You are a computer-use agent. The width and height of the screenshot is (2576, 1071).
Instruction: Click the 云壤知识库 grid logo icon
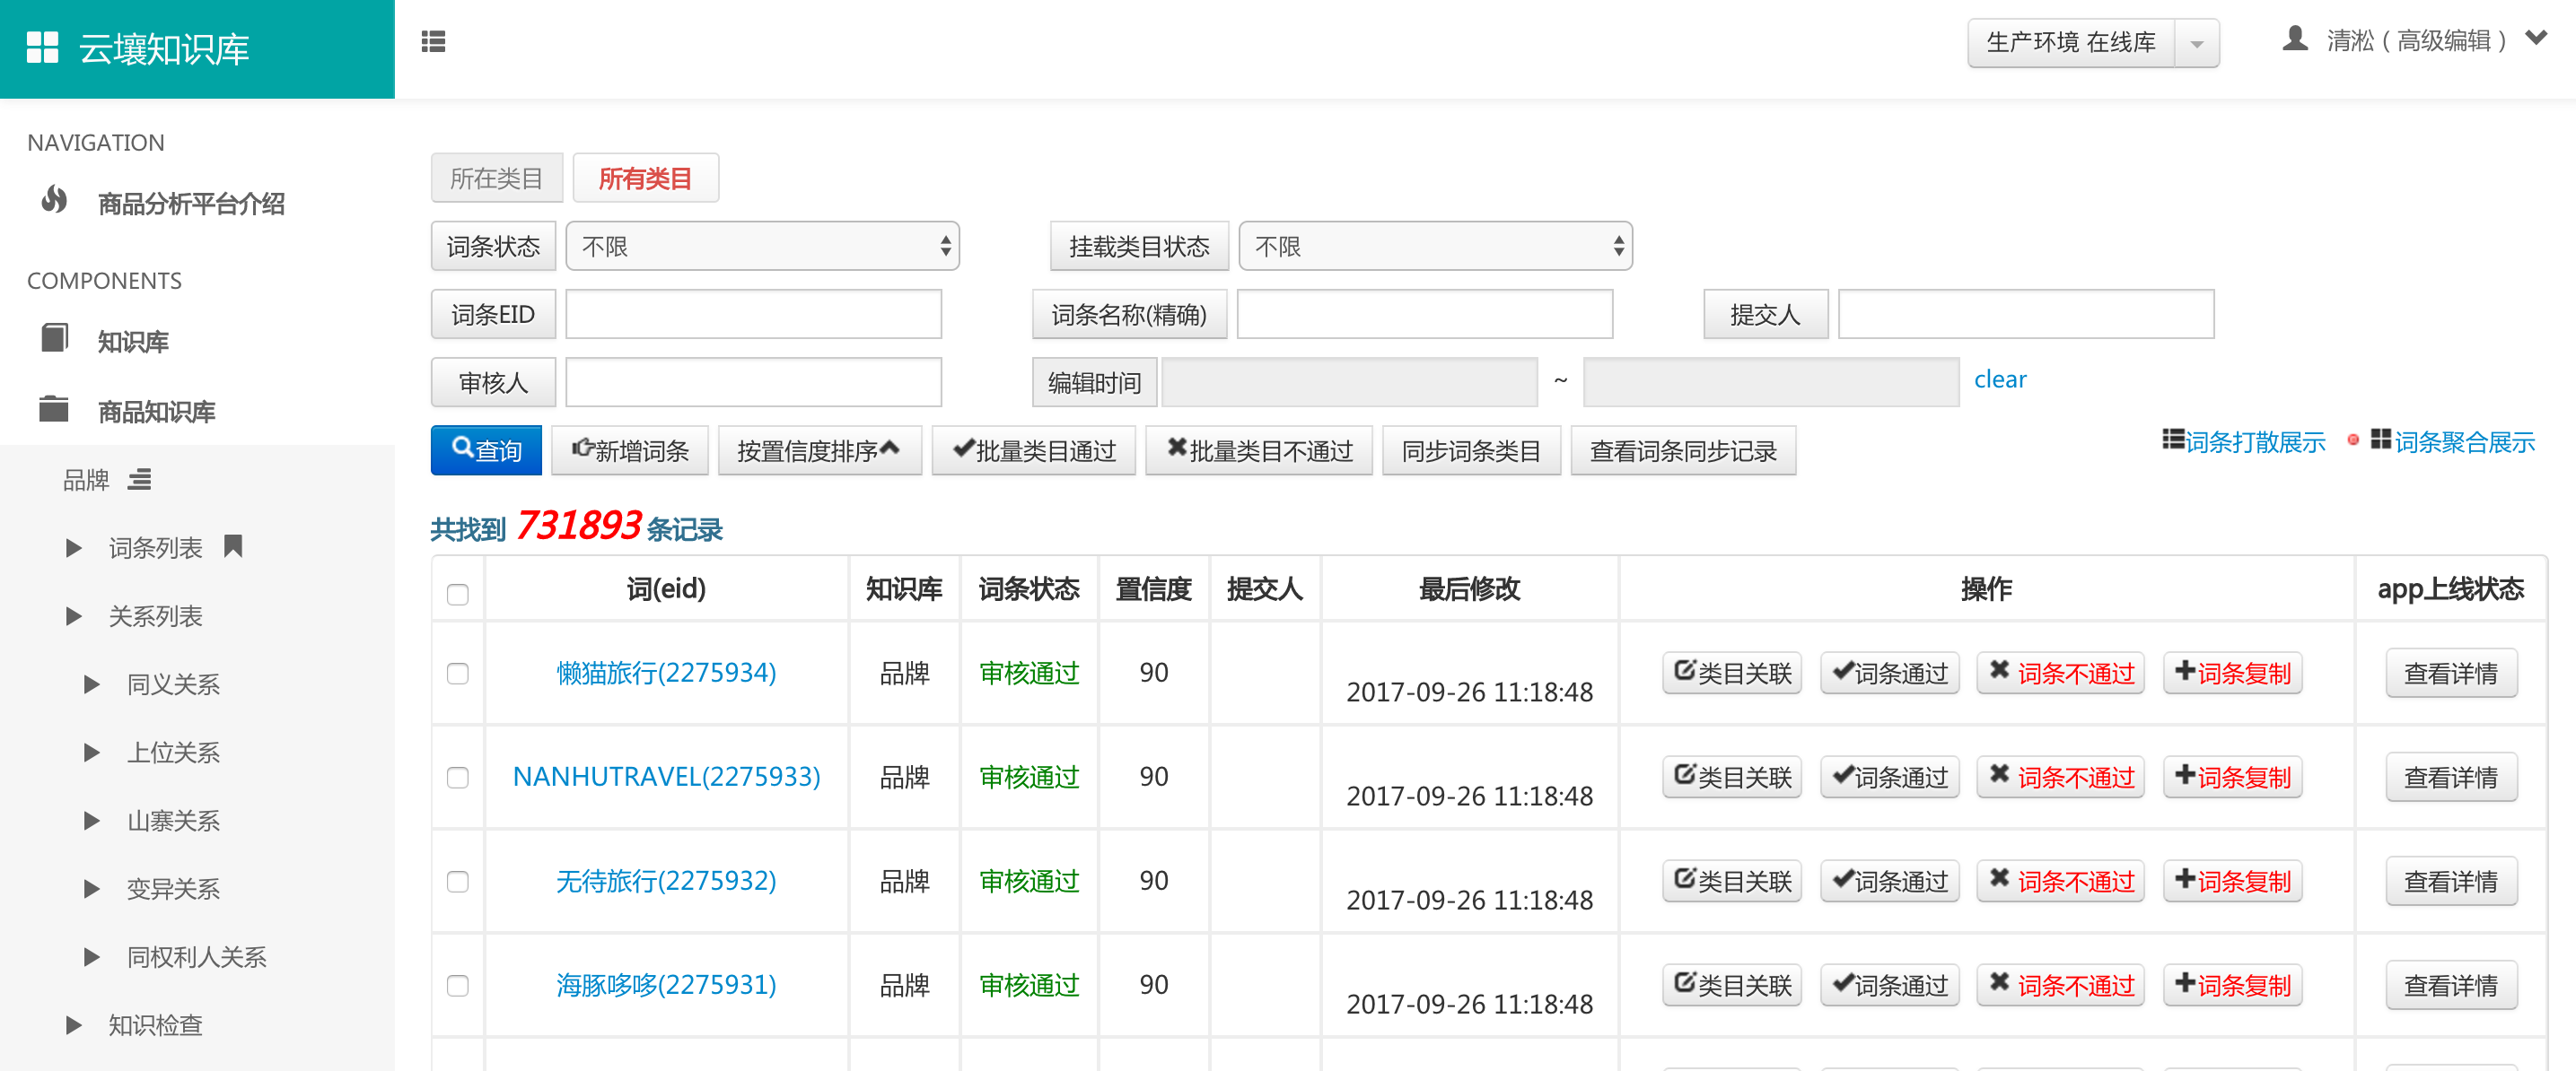42,48
